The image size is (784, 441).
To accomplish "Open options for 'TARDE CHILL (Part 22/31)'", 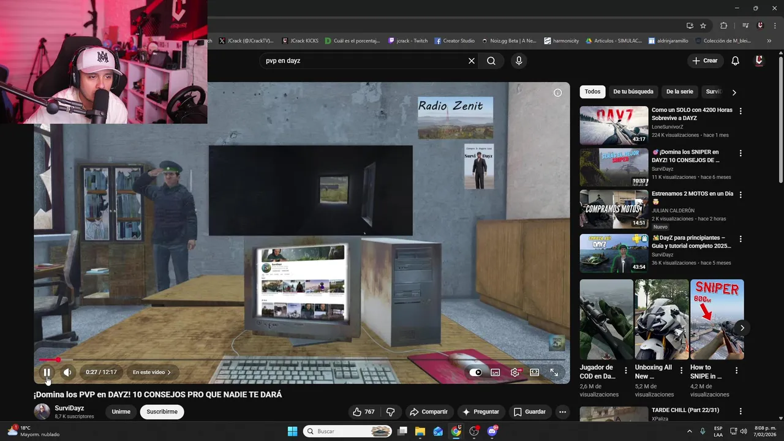I will tap(741, 412).
